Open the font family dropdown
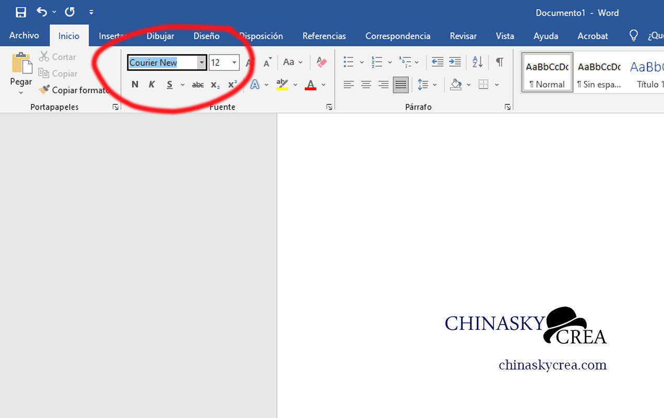 click(x=201, y=63)
